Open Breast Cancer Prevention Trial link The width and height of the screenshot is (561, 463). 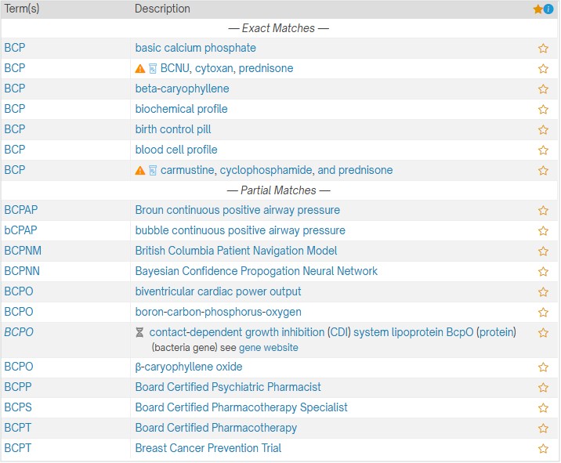click(208, 448)
